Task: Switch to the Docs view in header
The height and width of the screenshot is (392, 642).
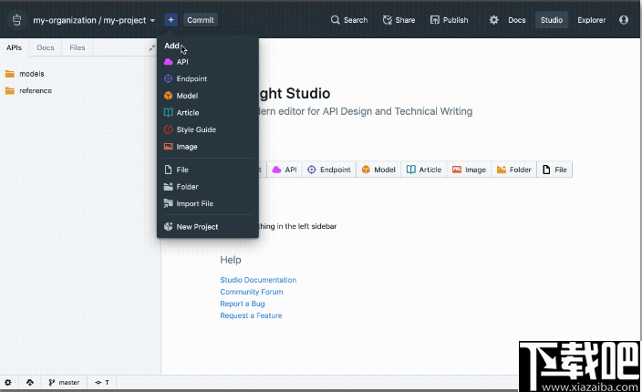Action: coord(517,20)
